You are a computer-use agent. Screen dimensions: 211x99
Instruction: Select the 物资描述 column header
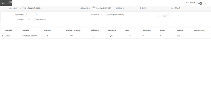coord(26,30)
